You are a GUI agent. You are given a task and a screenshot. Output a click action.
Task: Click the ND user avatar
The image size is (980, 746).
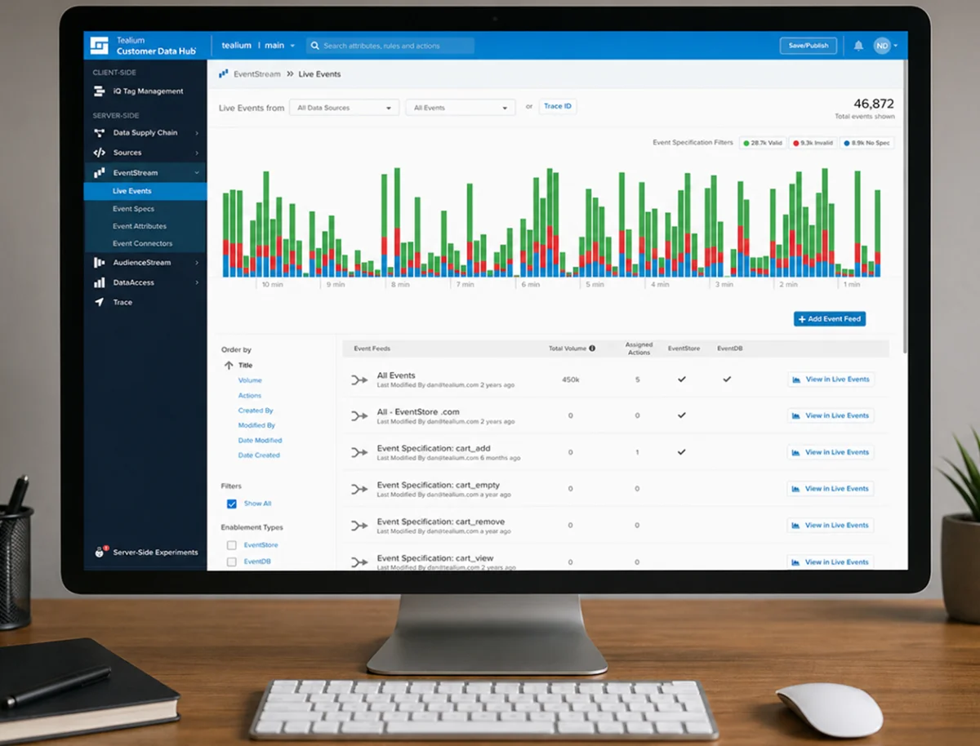tap(881, 46)
